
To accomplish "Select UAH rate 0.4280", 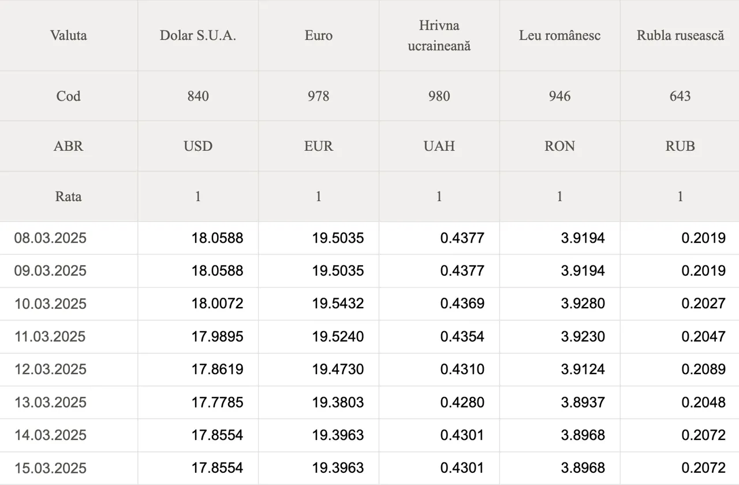I will (x=462, y=402).
